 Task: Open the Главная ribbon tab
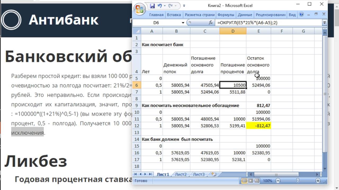(156, 15)
